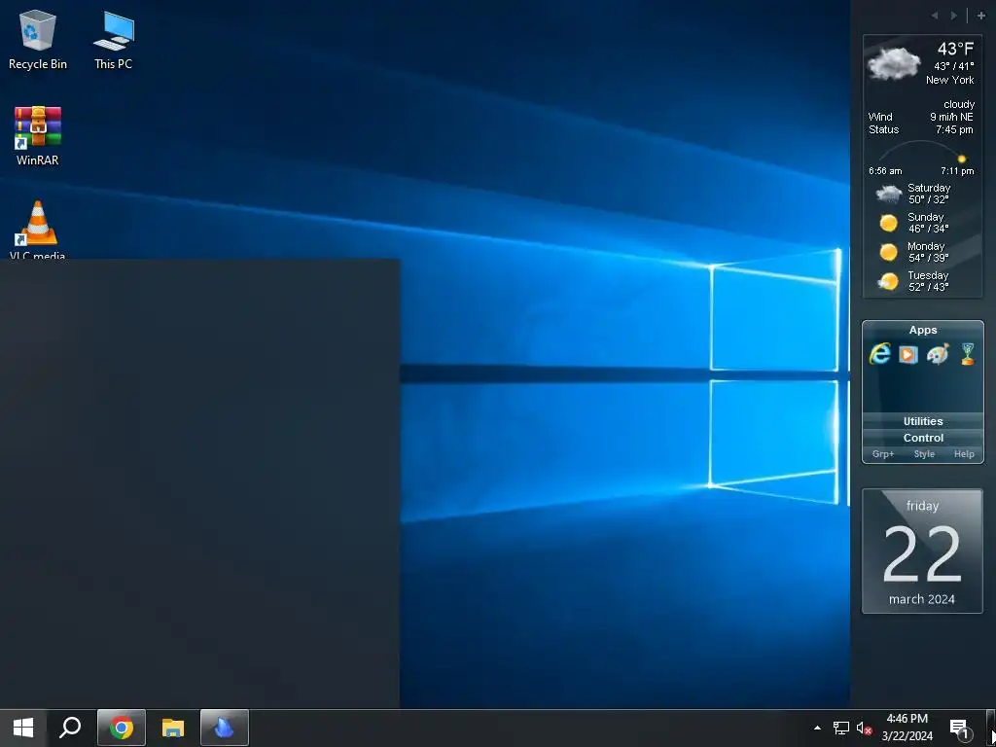Viewport: 996px width, 747px height.
Task: Click the cloudy condition text
Action: point(959,104)
